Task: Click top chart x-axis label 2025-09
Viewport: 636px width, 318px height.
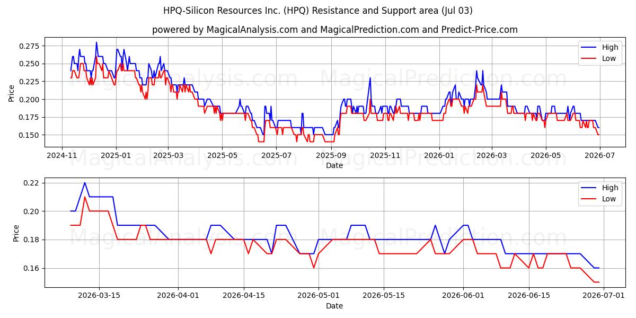Action: [330, 155]
